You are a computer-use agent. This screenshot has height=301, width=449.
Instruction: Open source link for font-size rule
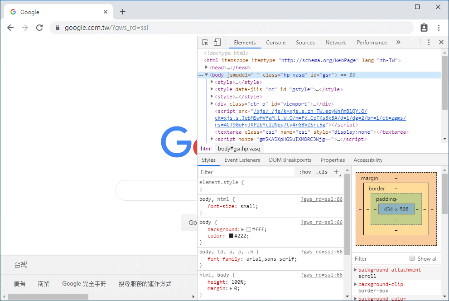(322, 199)
